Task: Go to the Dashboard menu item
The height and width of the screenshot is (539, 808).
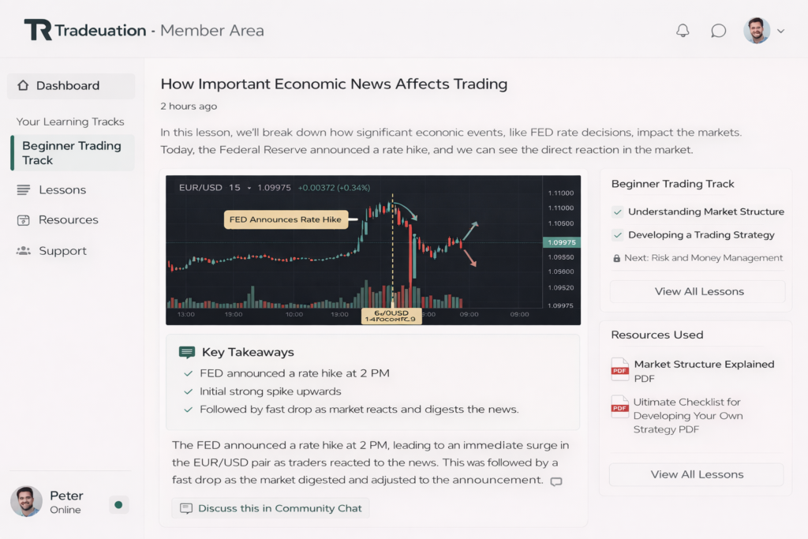Action: tap(68, 85)
